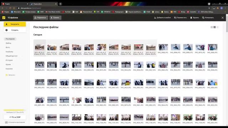Open the Загрузки folder in the sidebar
This screenshot has width=228, height=128.
(10, 75)
